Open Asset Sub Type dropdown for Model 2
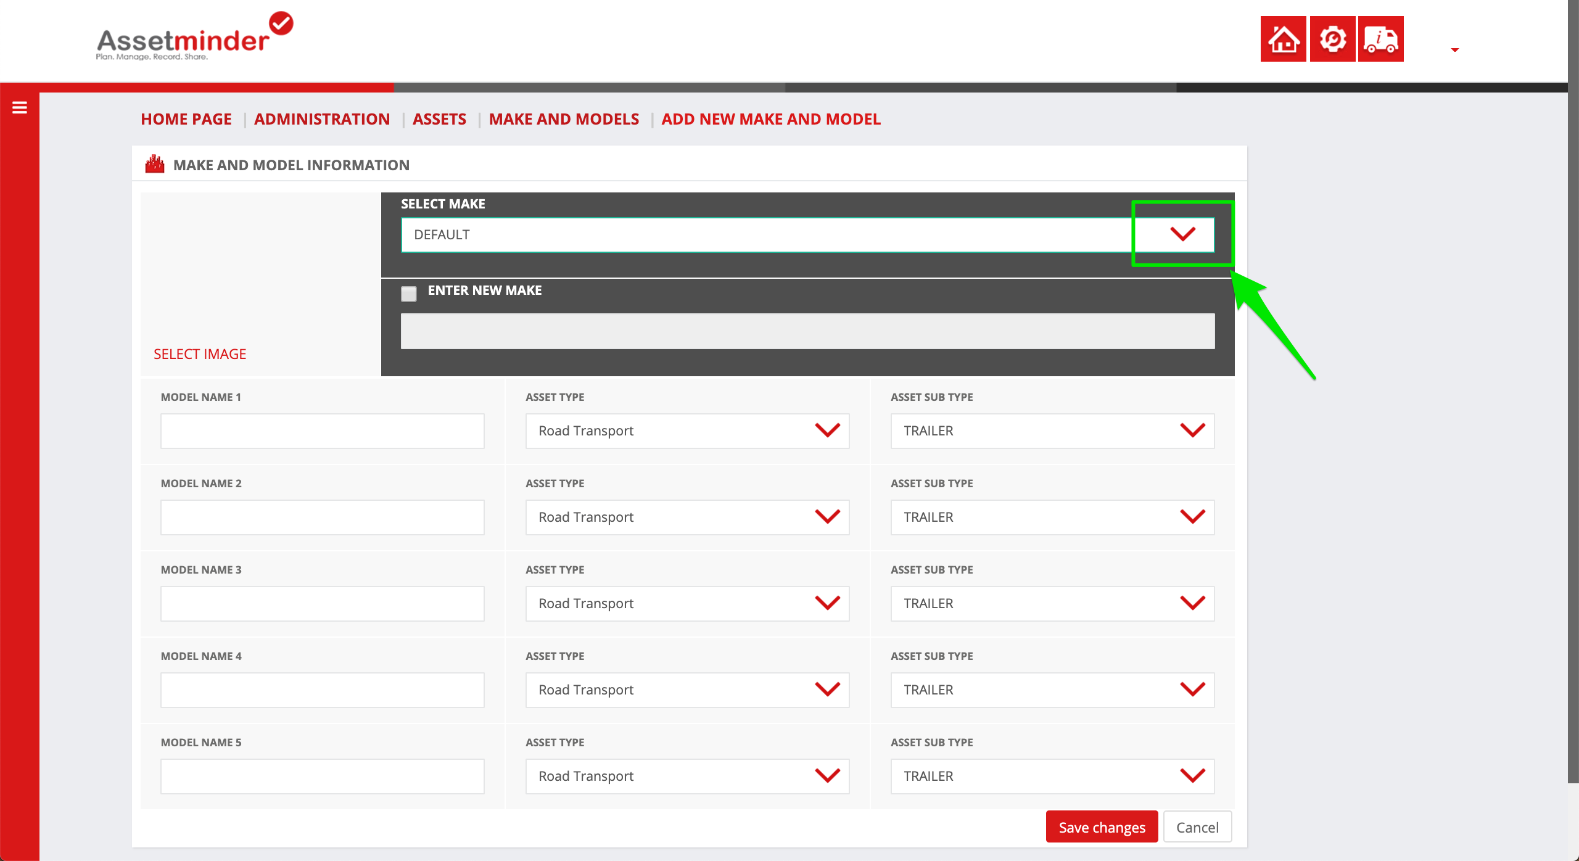Image resolution: width=1579 pixels, height=861 pixels. coord(1052,517)
